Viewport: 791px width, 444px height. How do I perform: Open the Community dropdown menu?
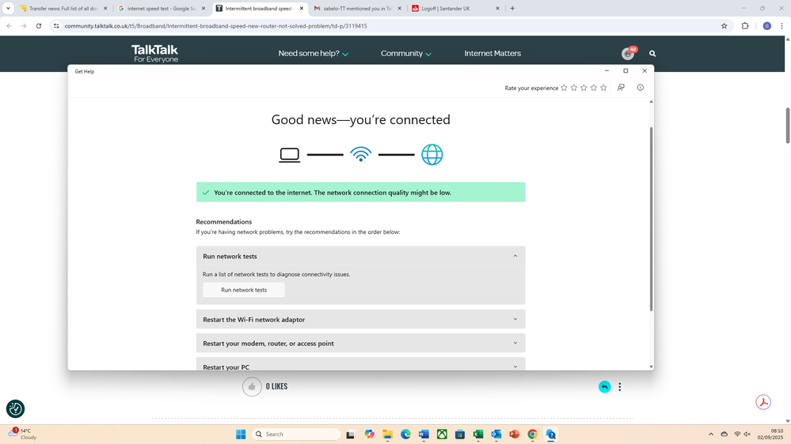click(x=406, y=54)
